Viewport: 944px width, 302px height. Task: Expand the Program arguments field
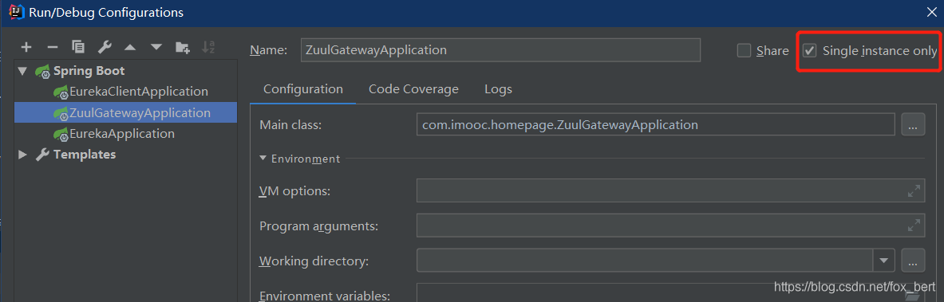[x=914, y=226]
